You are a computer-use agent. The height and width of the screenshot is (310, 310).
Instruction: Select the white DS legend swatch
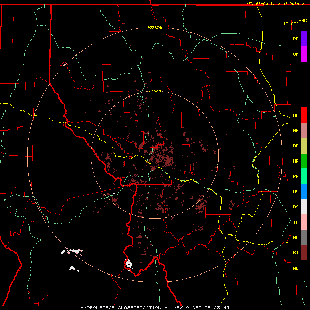[304, 207]
